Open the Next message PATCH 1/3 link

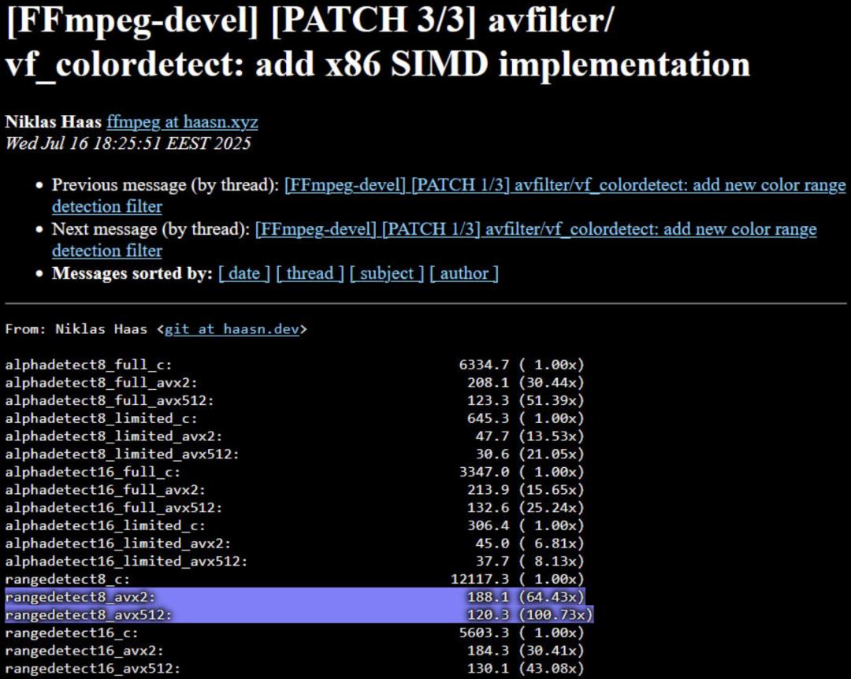535,229
